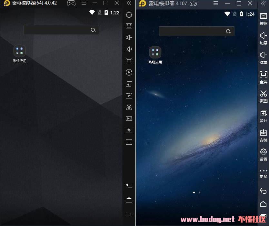Minimize the 3.107 emulator window
This screenshot has width=269, height=226.
pos(227,4)
